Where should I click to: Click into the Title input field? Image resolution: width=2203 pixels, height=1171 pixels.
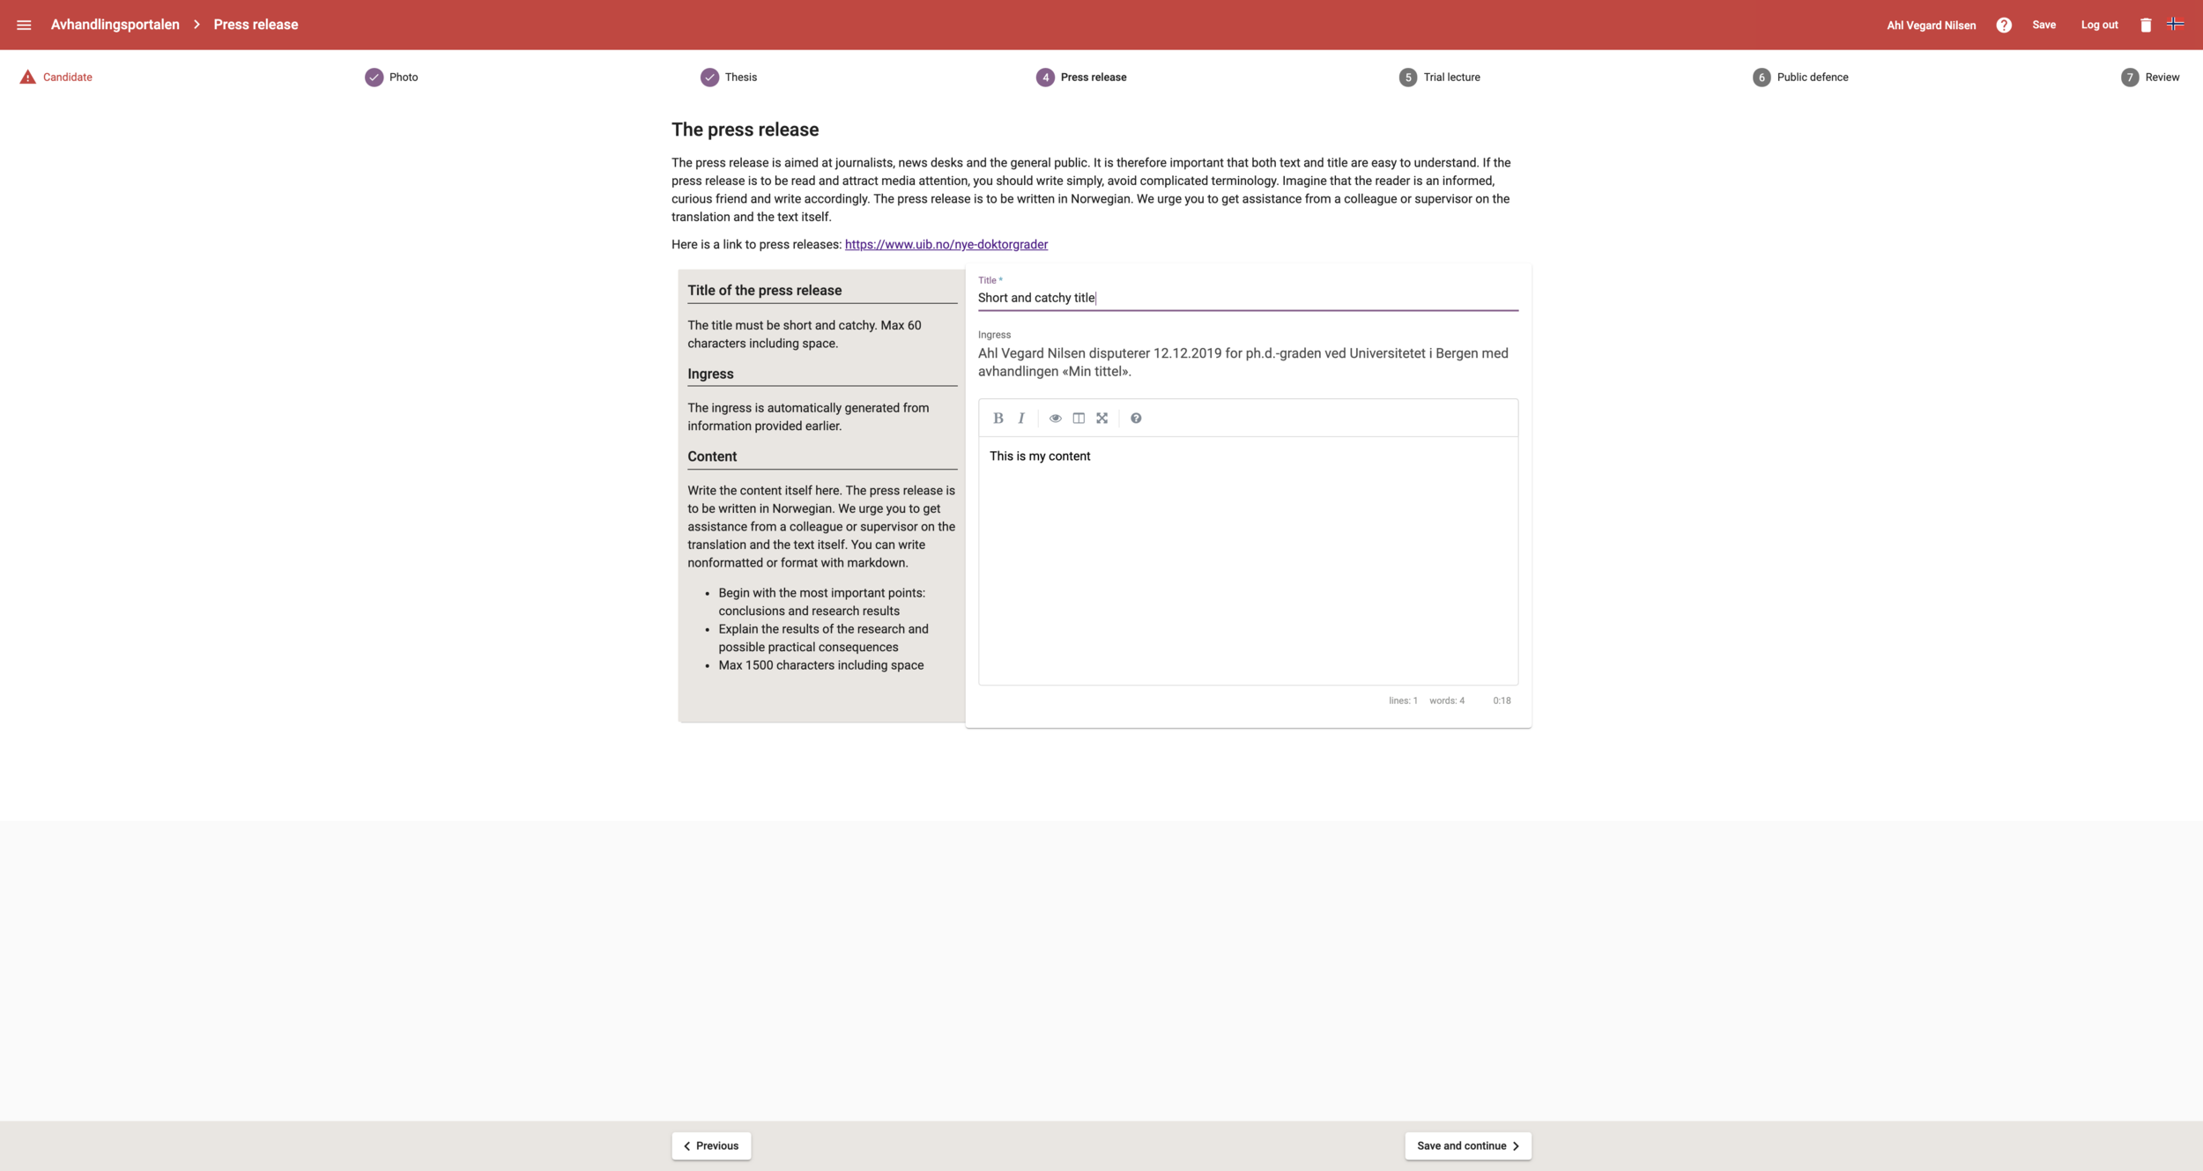(1247, 298)
